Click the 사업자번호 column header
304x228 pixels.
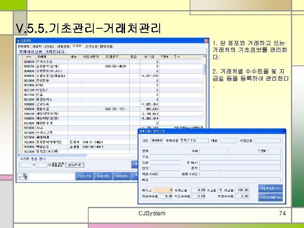click(93, 57)
